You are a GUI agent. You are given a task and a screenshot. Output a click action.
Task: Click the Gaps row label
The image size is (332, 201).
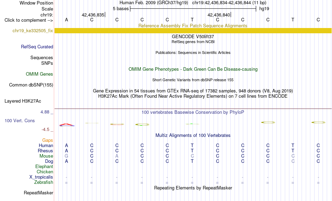(x=48, y=140)
